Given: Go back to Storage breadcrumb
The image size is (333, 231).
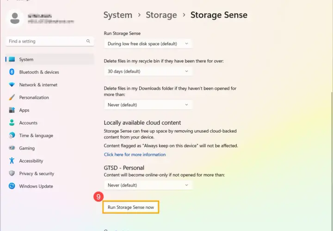Looking at the screenshot, I should point(161,15).
